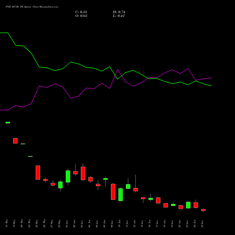Click the '01 Jun' date axis label
Viewport: 235px width, 235px height.
67,224
